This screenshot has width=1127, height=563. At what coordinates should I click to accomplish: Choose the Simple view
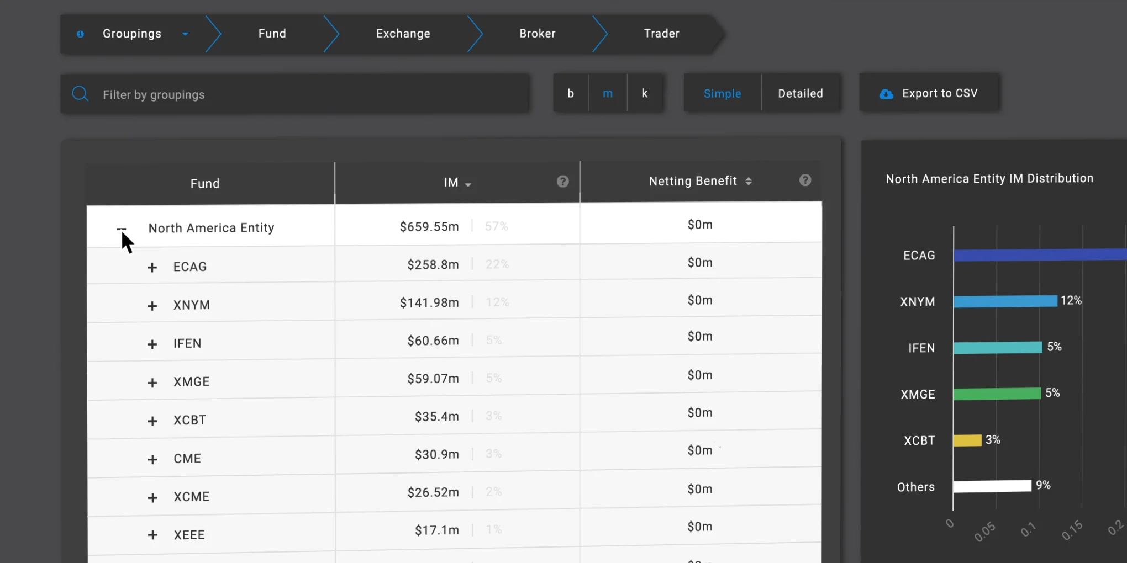click(723, 93)
